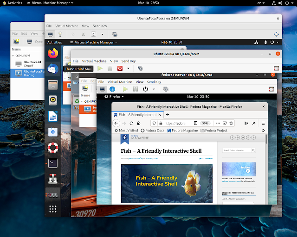Show more Firefox toolbar tools chevron
This screenshot has height=237, width=297.
[x=254, y=123]
